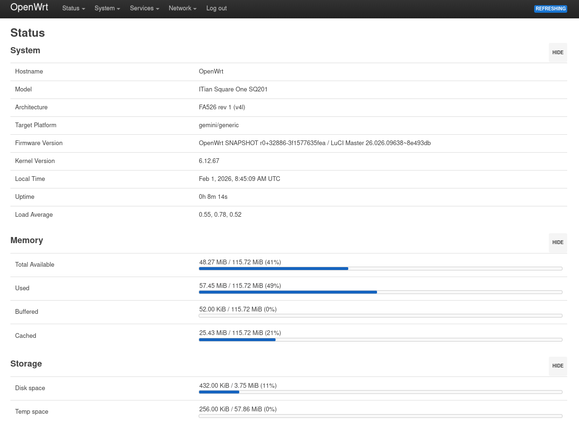Click the Buffered memory progress bar

coord(380,316)
